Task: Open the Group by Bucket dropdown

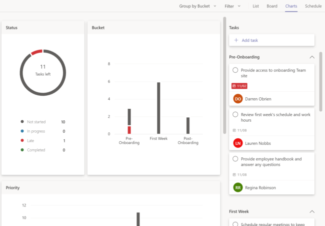Action: click(197, 6)
